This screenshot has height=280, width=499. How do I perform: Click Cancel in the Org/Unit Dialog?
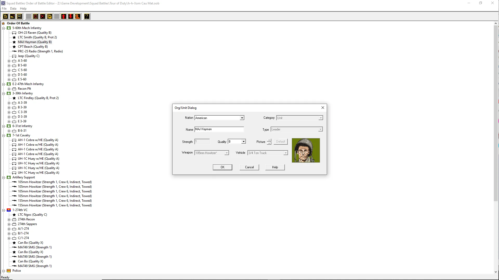tap(249, 167)
